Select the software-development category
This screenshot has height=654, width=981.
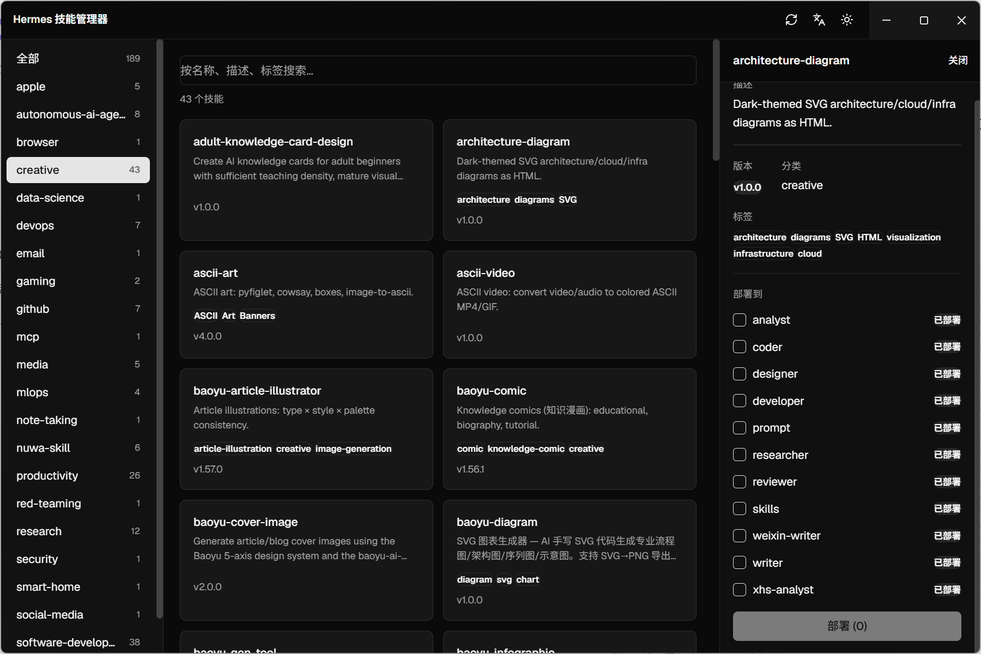[x=78, y=642]
